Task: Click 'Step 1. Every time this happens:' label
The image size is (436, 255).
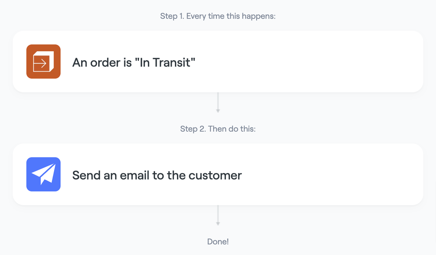Action: click(218, 16)
